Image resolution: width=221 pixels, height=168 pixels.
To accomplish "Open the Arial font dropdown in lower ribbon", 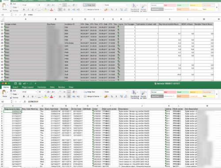I will pos(29,92).
